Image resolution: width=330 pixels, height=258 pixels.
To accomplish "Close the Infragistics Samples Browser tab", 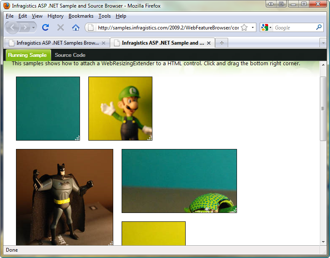I will (104, 43).
